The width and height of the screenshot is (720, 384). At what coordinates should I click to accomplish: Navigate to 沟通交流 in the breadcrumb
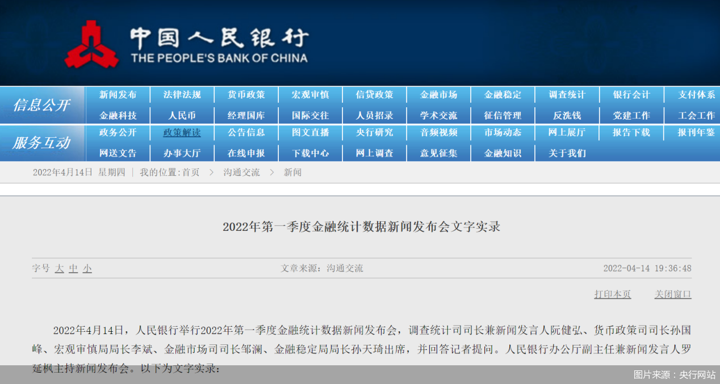coord(241,172)
